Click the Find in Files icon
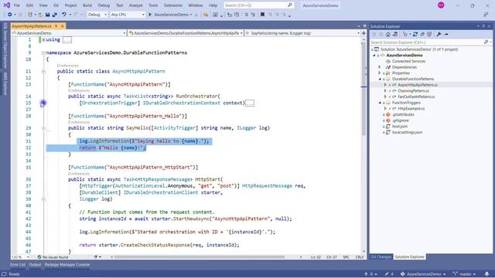Viewport: 495px width, 278px height. pyautogui.click(x=206, y=15)
